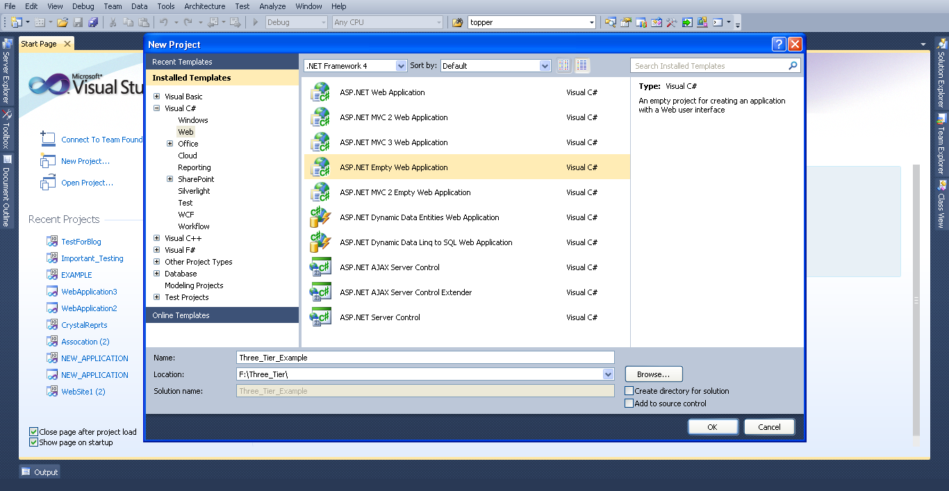Open the Toolbox hammer-and-wrench toolbar icon

(x=672, y=22)
